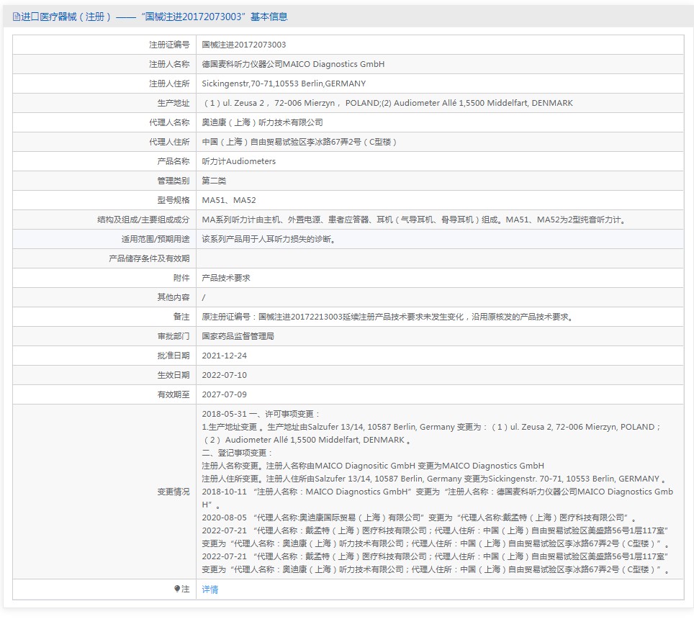
Task: Click the change entry dated 2020-08-05
Action: point(420,518)
